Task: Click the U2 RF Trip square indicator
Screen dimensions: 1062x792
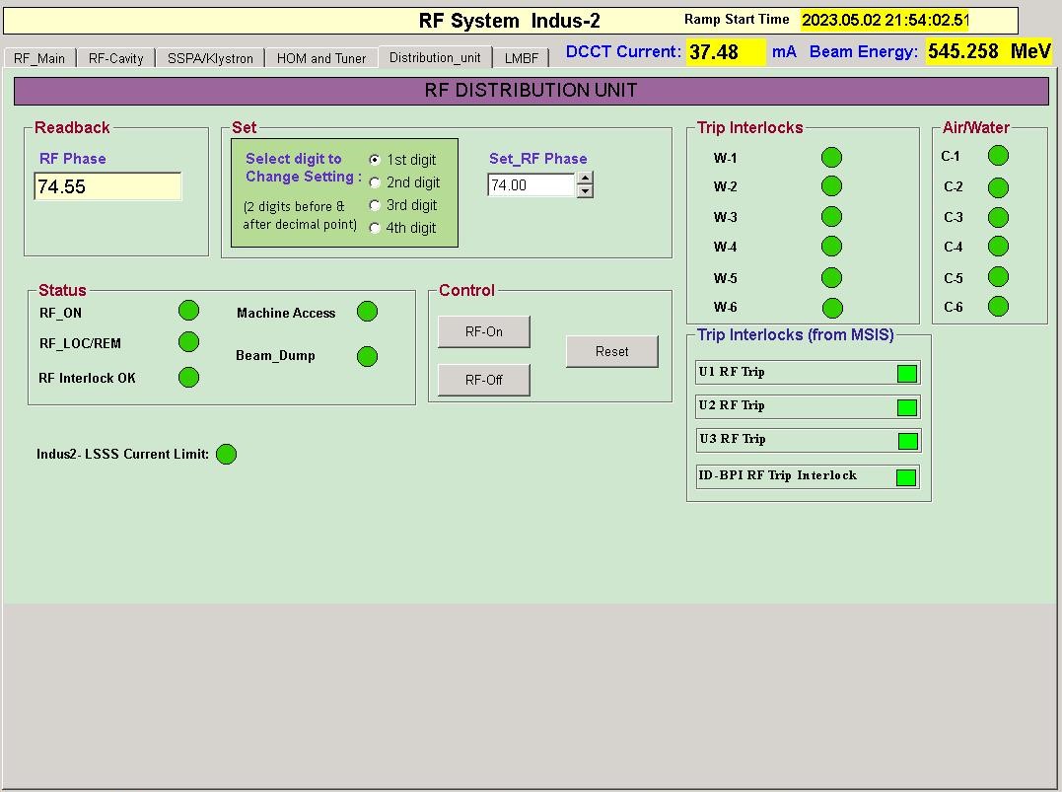Action: pos(907,407)
